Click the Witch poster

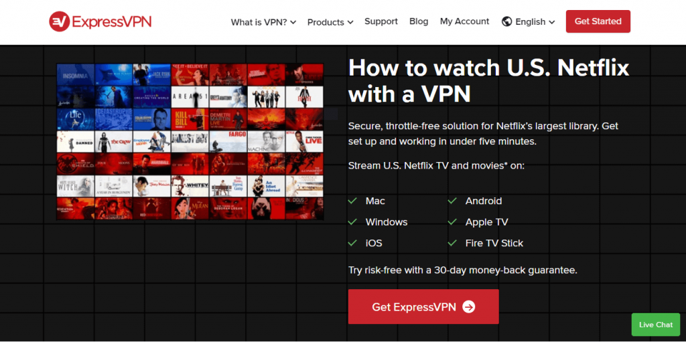[75, 186]
